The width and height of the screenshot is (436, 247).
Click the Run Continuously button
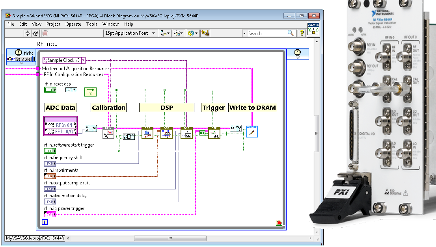pyautogui.click(x=36, y=33)
